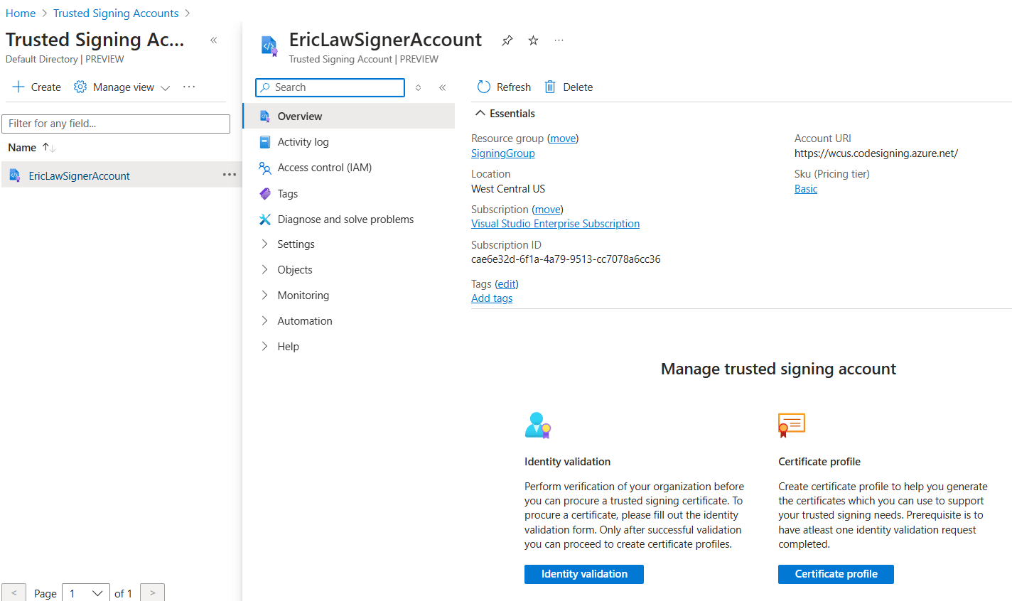1012x601 pixels.
Task: Click the Identity validation person badge icon
Action: pyautogui.click(x=538, y=425)
